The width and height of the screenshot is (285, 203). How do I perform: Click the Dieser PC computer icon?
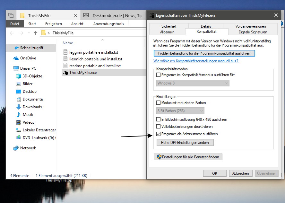pos(16,68)
